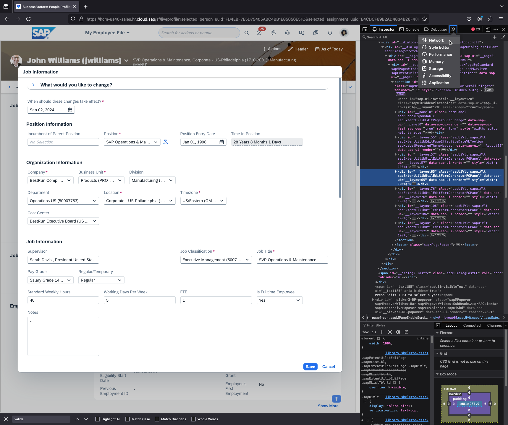Select Network from DevTools overflow menu
The width and height of the screenshot is (508, 425).
(x=439, y=40)
